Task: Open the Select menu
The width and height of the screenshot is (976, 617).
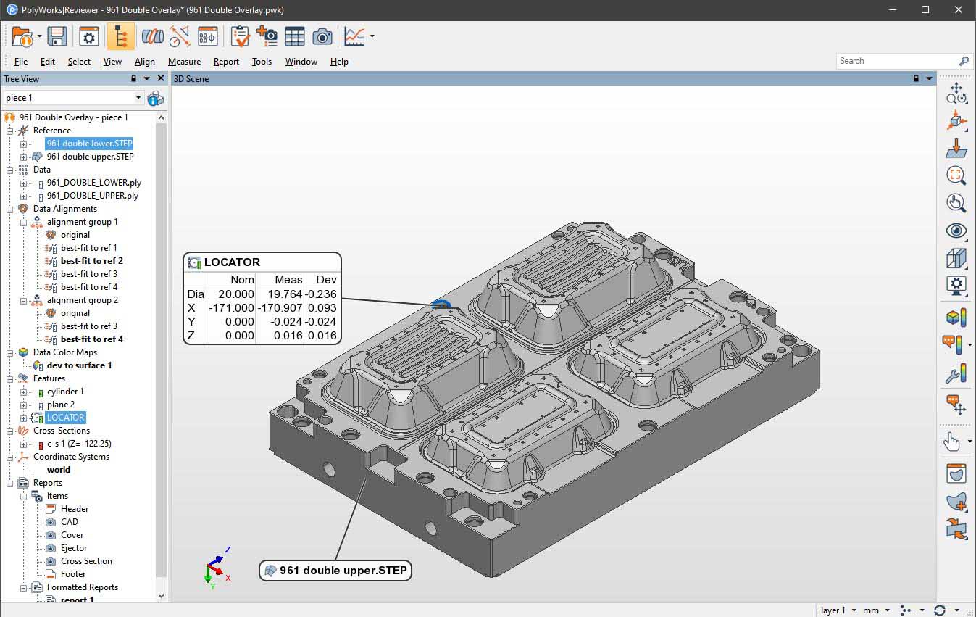Action: [x=79, y=62]
